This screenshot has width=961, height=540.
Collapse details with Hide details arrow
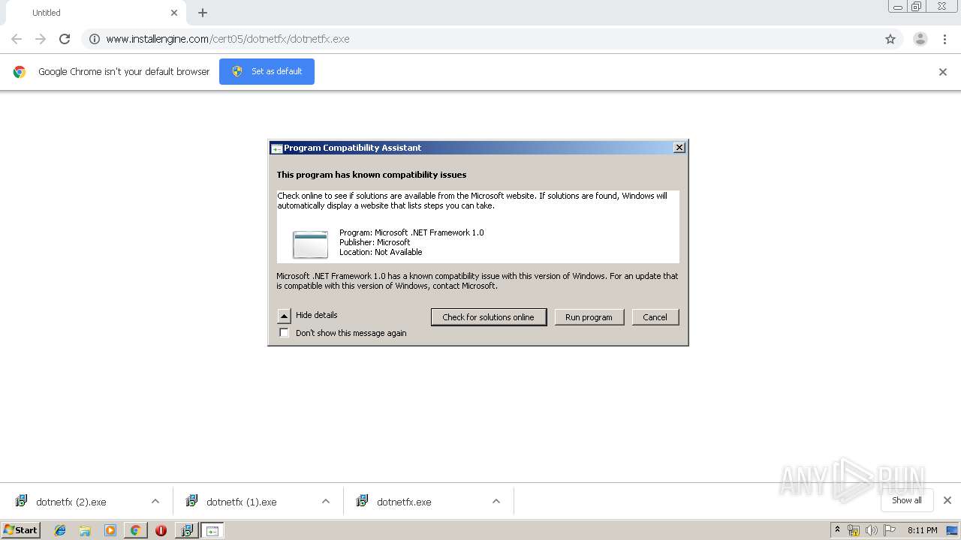pos(284,316)
